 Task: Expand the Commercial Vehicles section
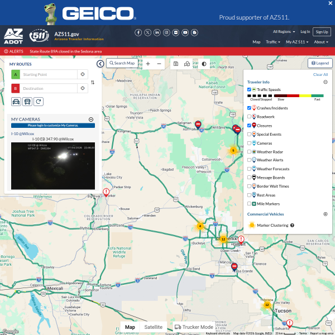326,214
